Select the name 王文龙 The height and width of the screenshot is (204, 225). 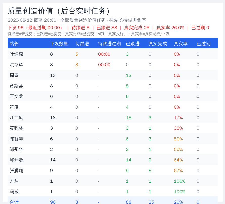(16, 96)
